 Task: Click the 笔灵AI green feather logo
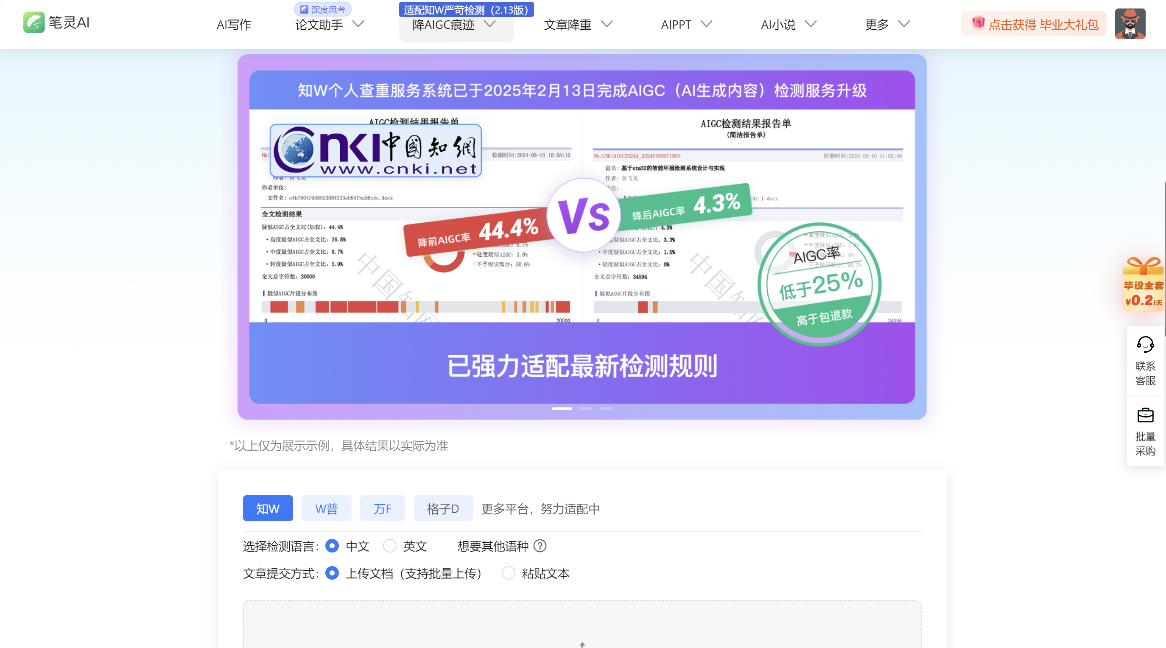[34, 22]
